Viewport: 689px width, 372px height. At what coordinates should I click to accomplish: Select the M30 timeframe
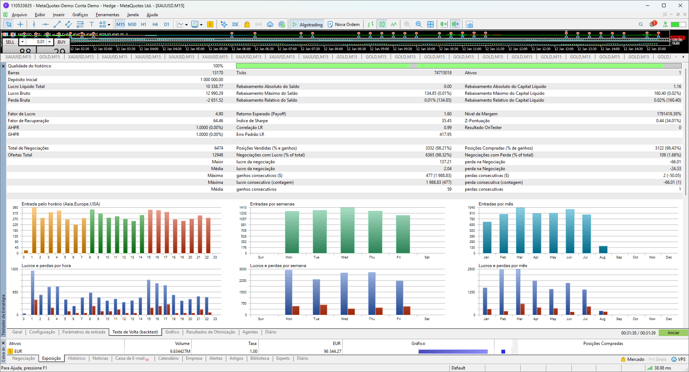[x=132, y=25]
